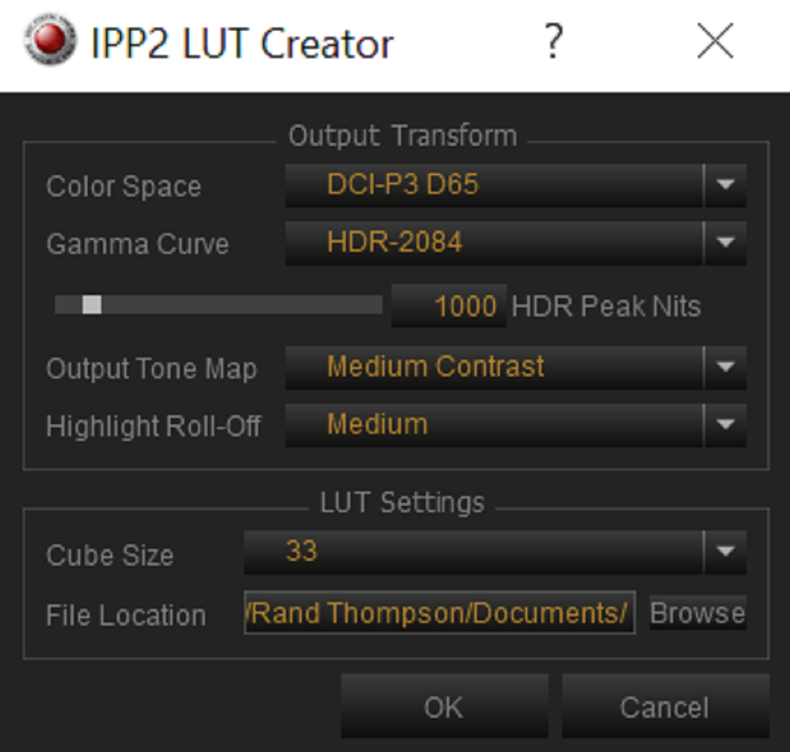Click the Output Transform group title
This screenshot has height=752, width=790.
click(403, 136)
